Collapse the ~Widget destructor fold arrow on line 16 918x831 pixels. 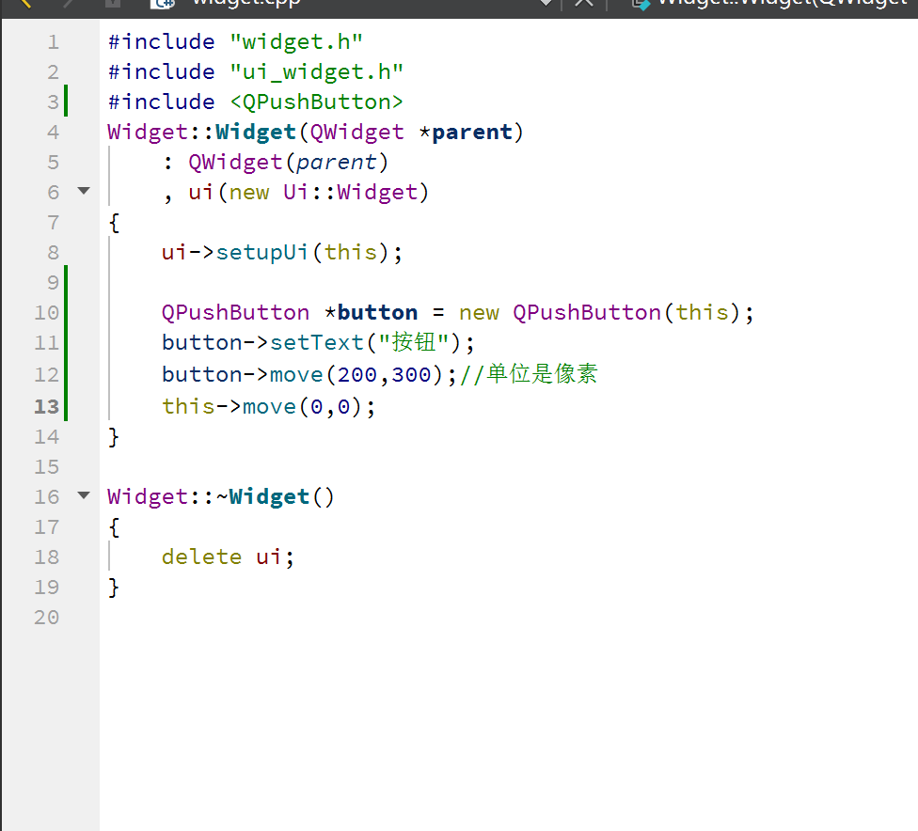[x=84, y=495]
